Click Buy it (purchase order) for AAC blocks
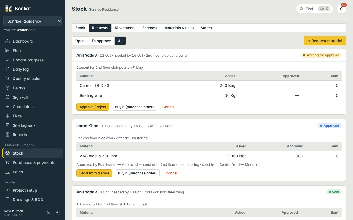The height and width of the screenshot is (220, 353). point(137,173)
